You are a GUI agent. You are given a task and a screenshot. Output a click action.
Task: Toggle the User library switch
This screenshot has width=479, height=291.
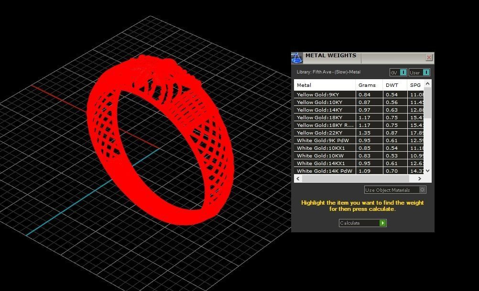coord(419,73)
